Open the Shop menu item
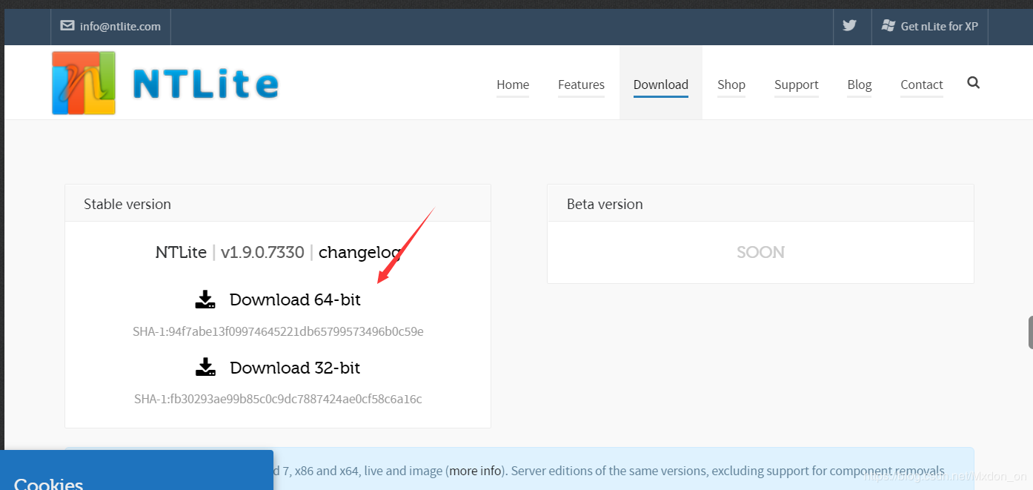The height and width of the screenshot is (490, 1033). [731, 85]
